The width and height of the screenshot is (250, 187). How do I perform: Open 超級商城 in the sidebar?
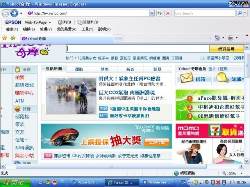coord(24,85)
